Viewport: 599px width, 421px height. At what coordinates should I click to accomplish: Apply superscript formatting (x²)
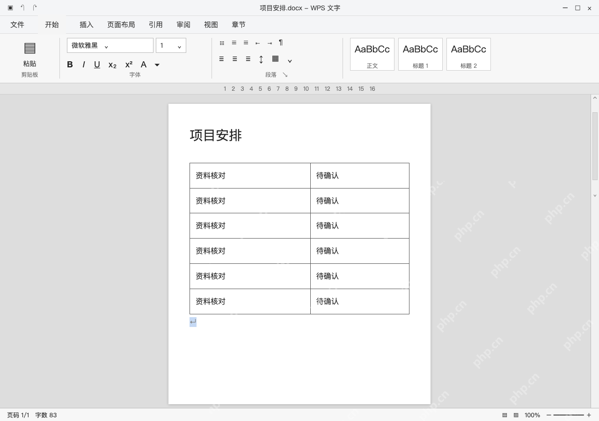coord(129,65)
